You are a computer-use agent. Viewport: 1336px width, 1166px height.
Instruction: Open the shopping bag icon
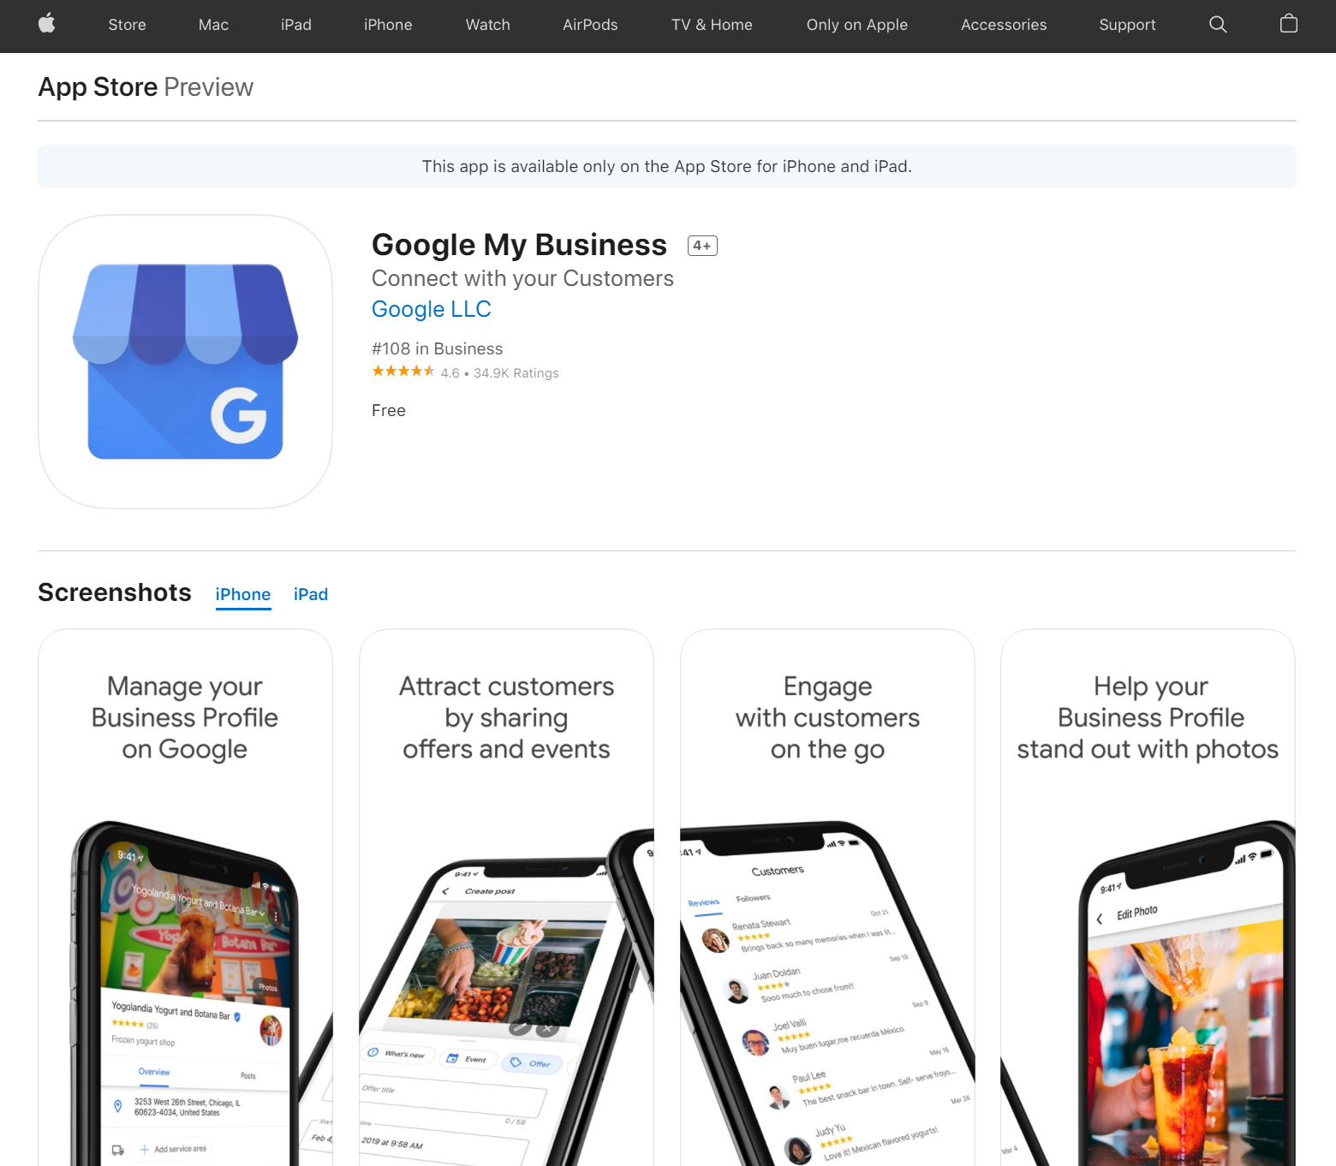[x=1288, y=24]
